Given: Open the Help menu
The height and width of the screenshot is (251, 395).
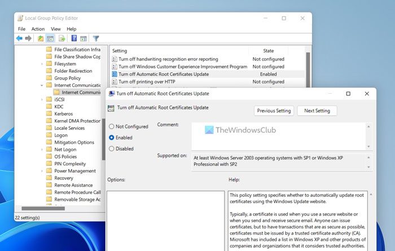Looking at the screenshot, I should click(72, 29).
